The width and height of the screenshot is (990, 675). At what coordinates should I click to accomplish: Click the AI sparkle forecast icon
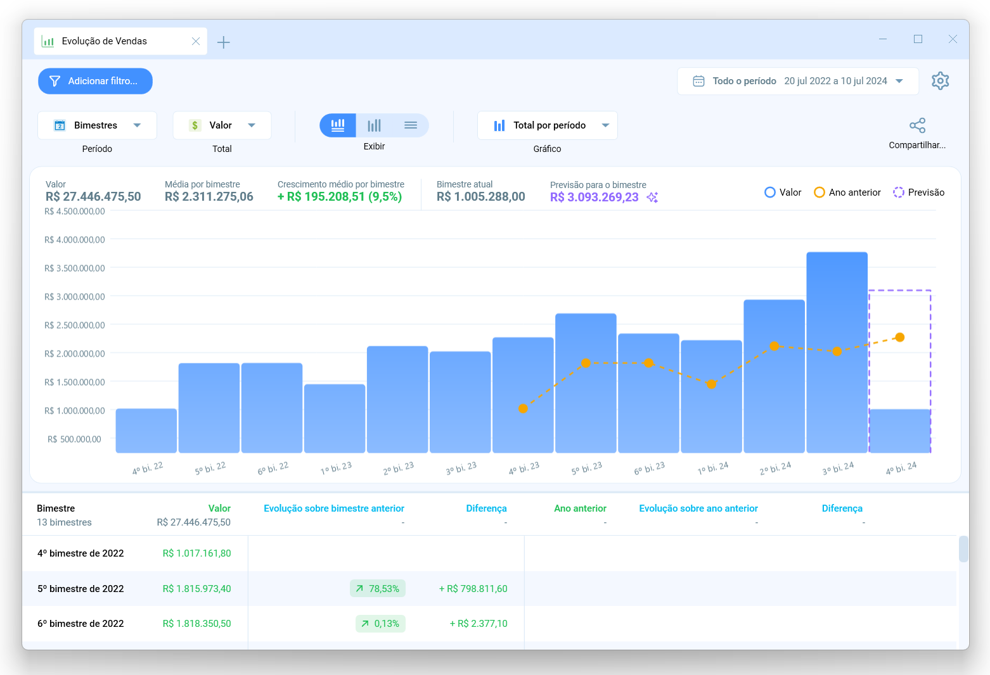tap(652, 198)
